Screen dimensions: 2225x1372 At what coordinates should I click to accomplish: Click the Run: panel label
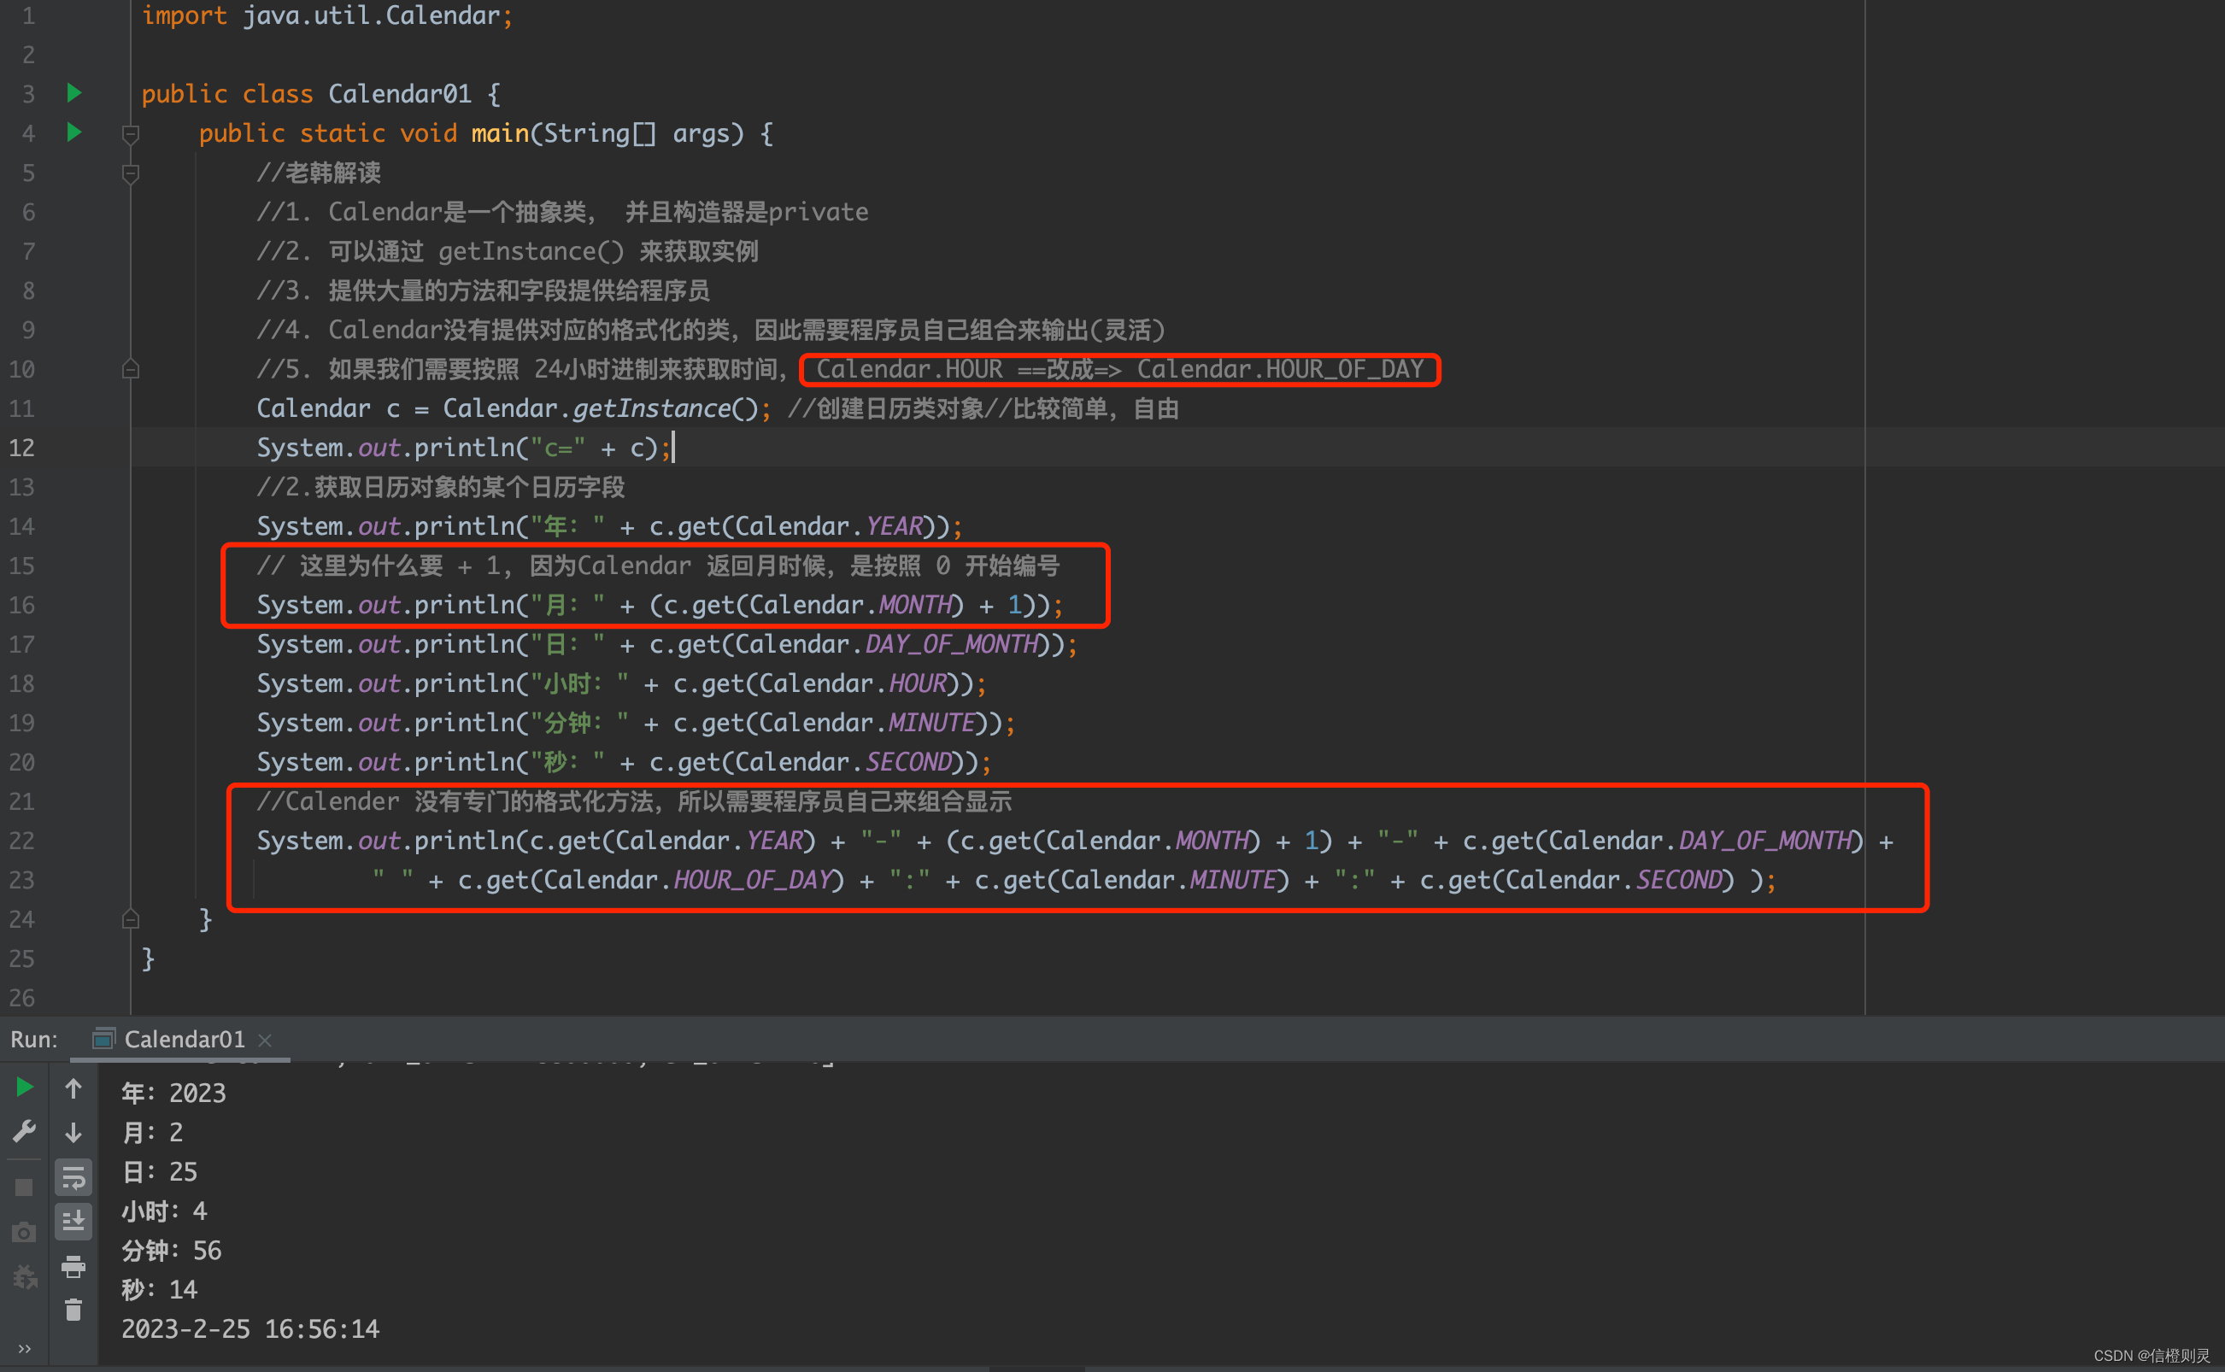(33, 1039)
